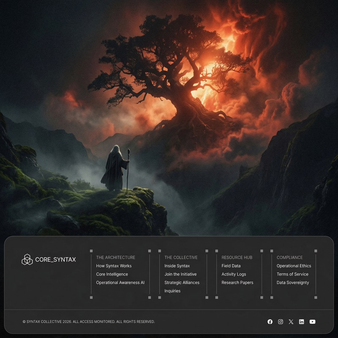
Task: Click THE COLLECTIVE column heading
Action: [181, 257]
